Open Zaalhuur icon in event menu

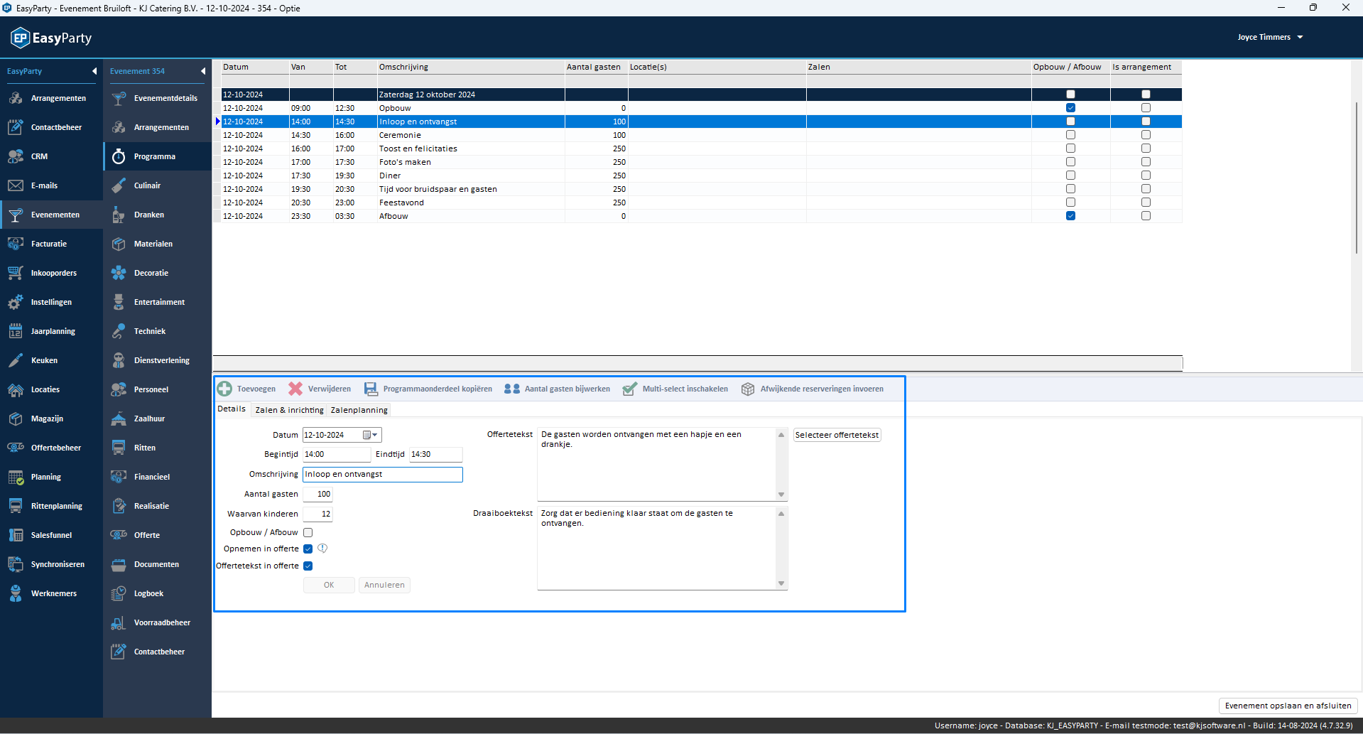pyautogui.click(x=119, y=419)
